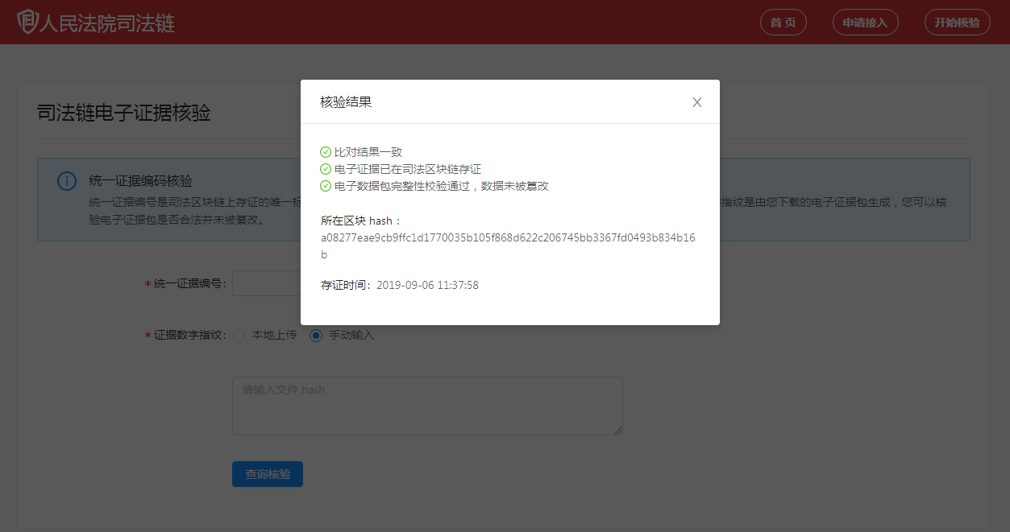Viewport: 1010px width, 532px height.
Task: Enable the currently selected 手动输入 toggle again
Action: coord(315,336)
